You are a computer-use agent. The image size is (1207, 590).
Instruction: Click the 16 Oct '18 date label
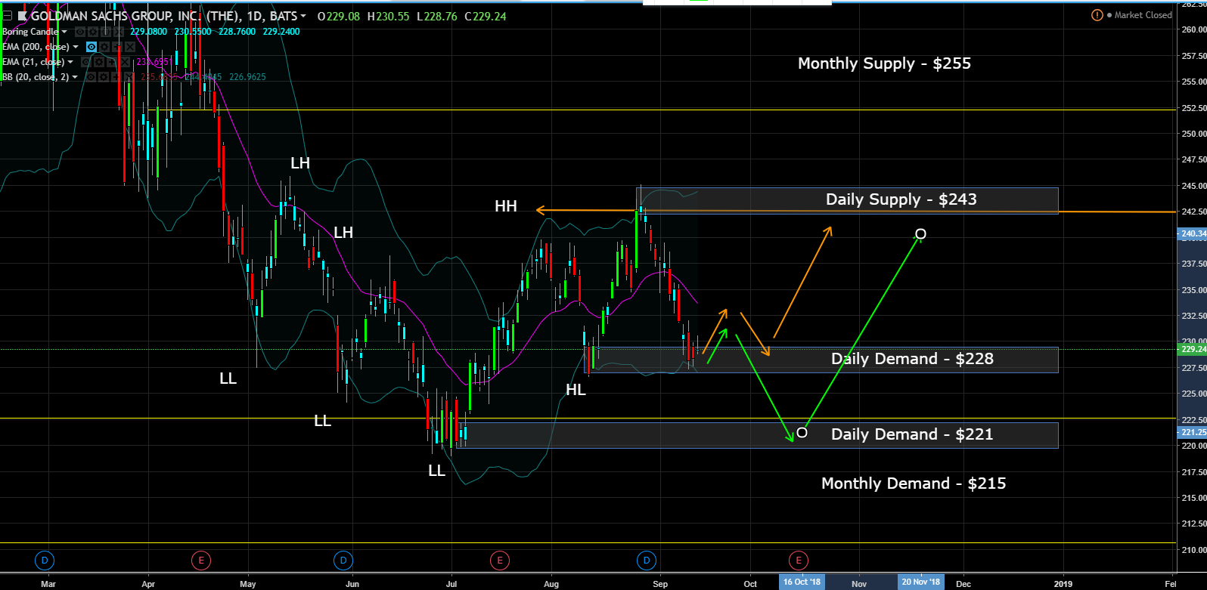coord(802,582)
